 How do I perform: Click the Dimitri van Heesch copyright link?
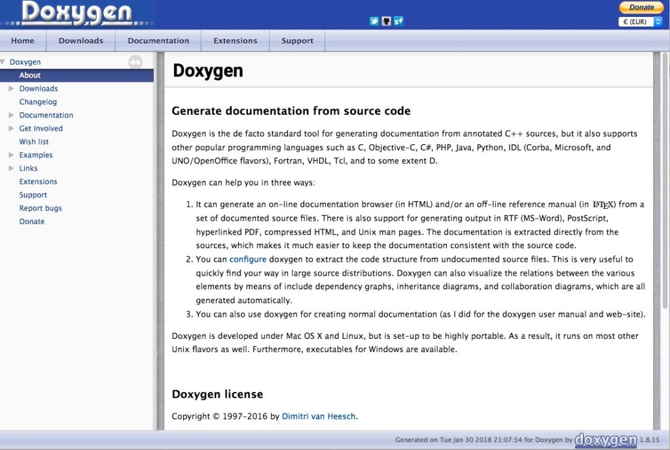click(x=319, y=416)
